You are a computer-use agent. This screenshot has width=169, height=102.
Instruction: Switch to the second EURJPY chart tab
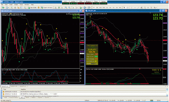14,86
